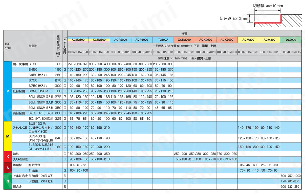Screen dimensions: 305x193
Task: Select 230-280-330 in the S15C row
Action: 163,64
